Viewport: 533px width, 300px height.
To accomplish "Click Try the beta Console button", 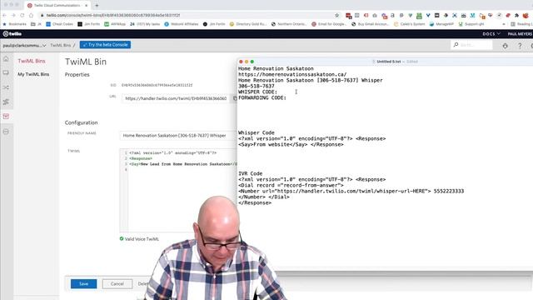I will [105, 45].
